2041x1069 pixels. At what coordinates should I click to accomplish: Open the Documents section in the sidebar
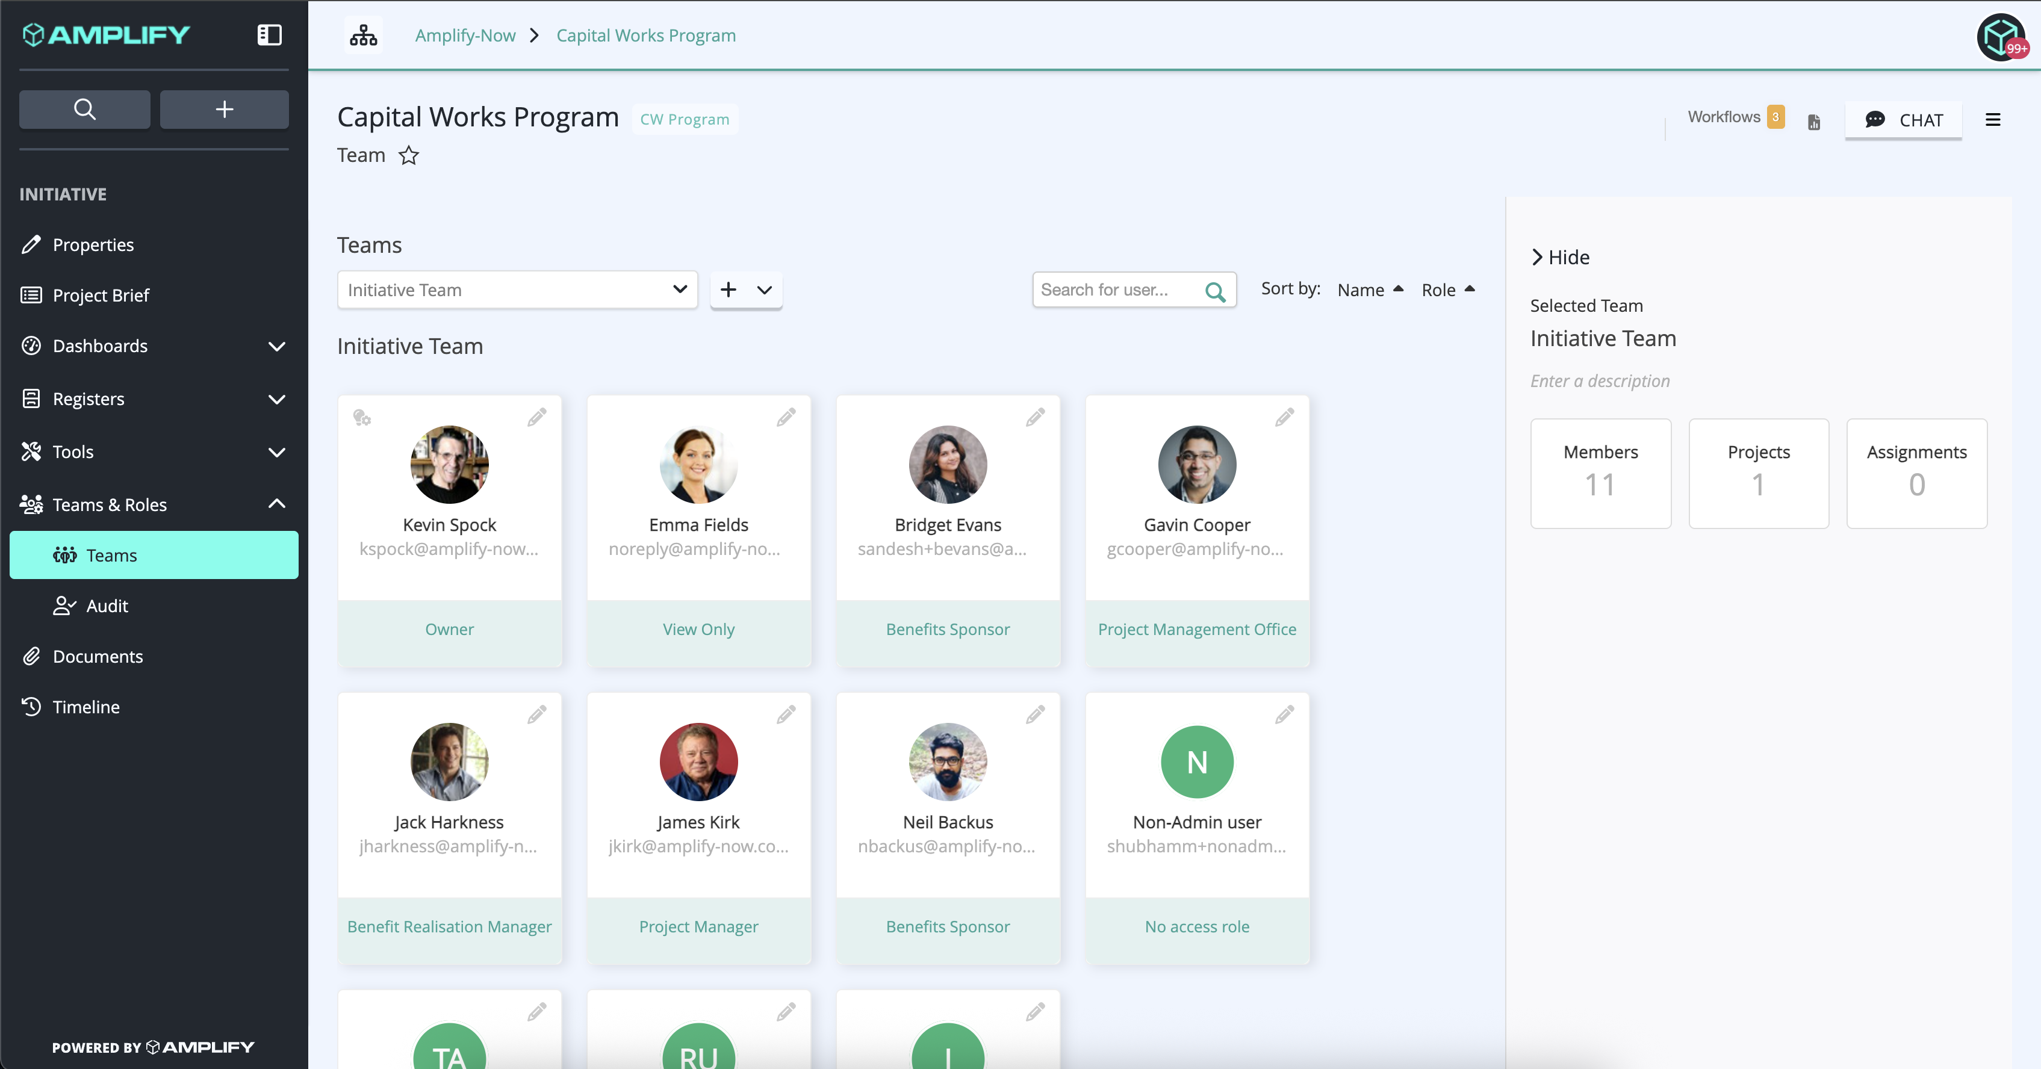(98, 657)
